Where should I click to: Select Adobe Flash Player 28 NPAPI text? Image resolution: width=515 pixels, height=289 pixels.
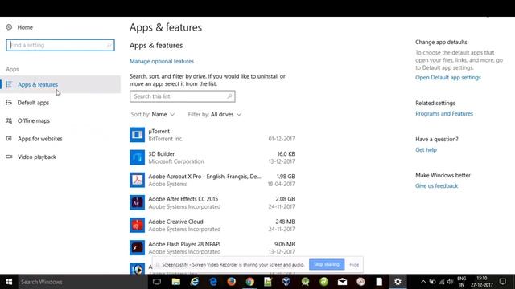(x=184, y=244)
